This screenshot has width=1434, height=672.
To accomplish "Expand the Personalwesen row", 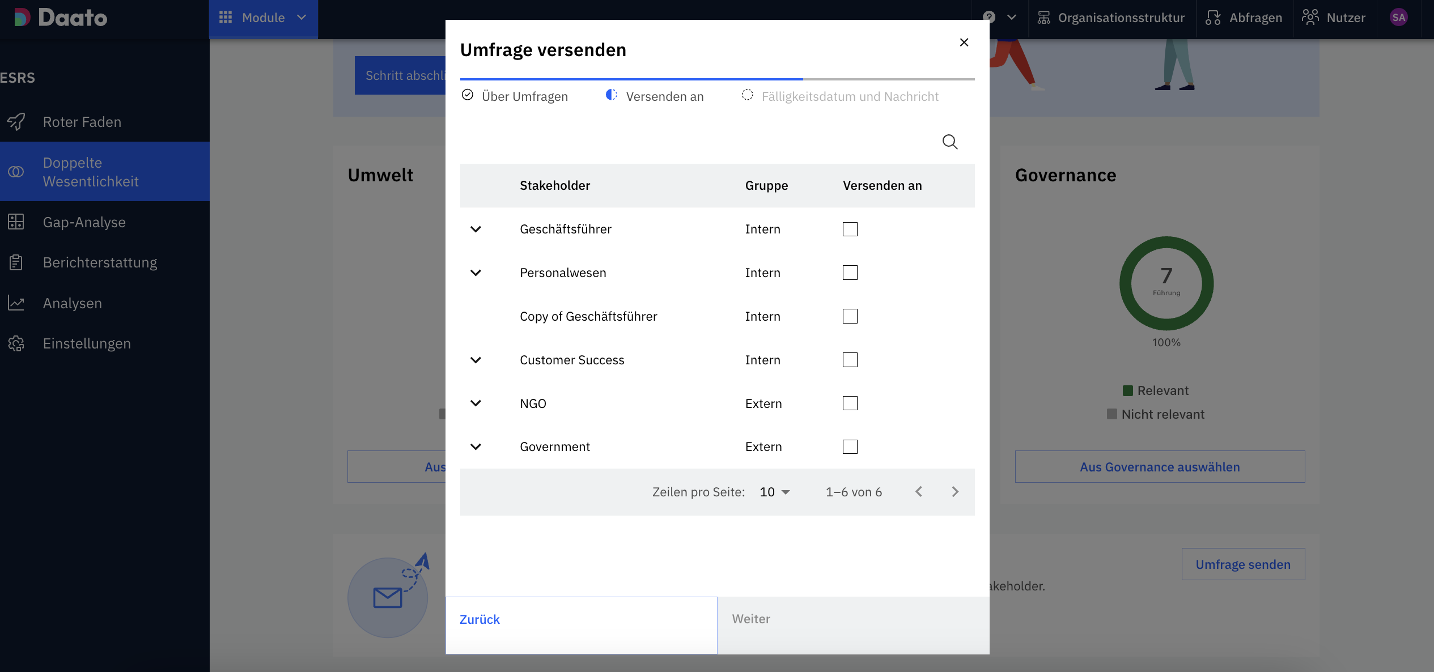I will coord(476,273).
